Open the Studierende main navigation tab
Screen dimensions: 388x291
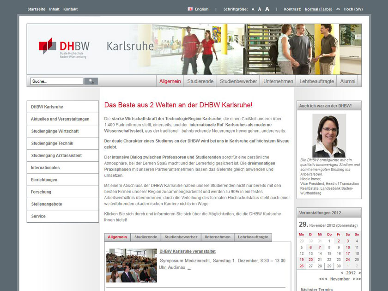pyautogui.click(x=200, y=81)
